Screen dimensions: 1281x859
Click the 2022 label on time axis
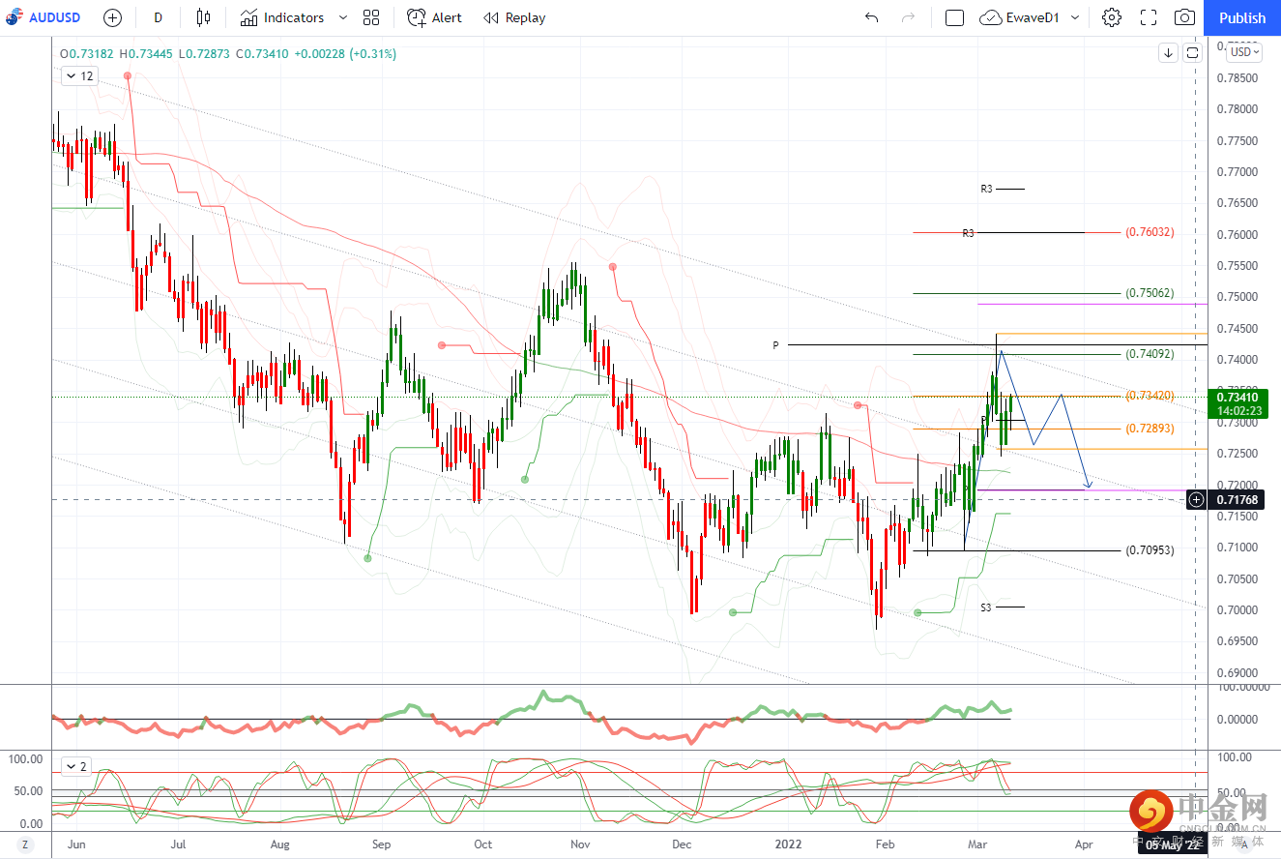pyautogui.click(x=789, y=844)
